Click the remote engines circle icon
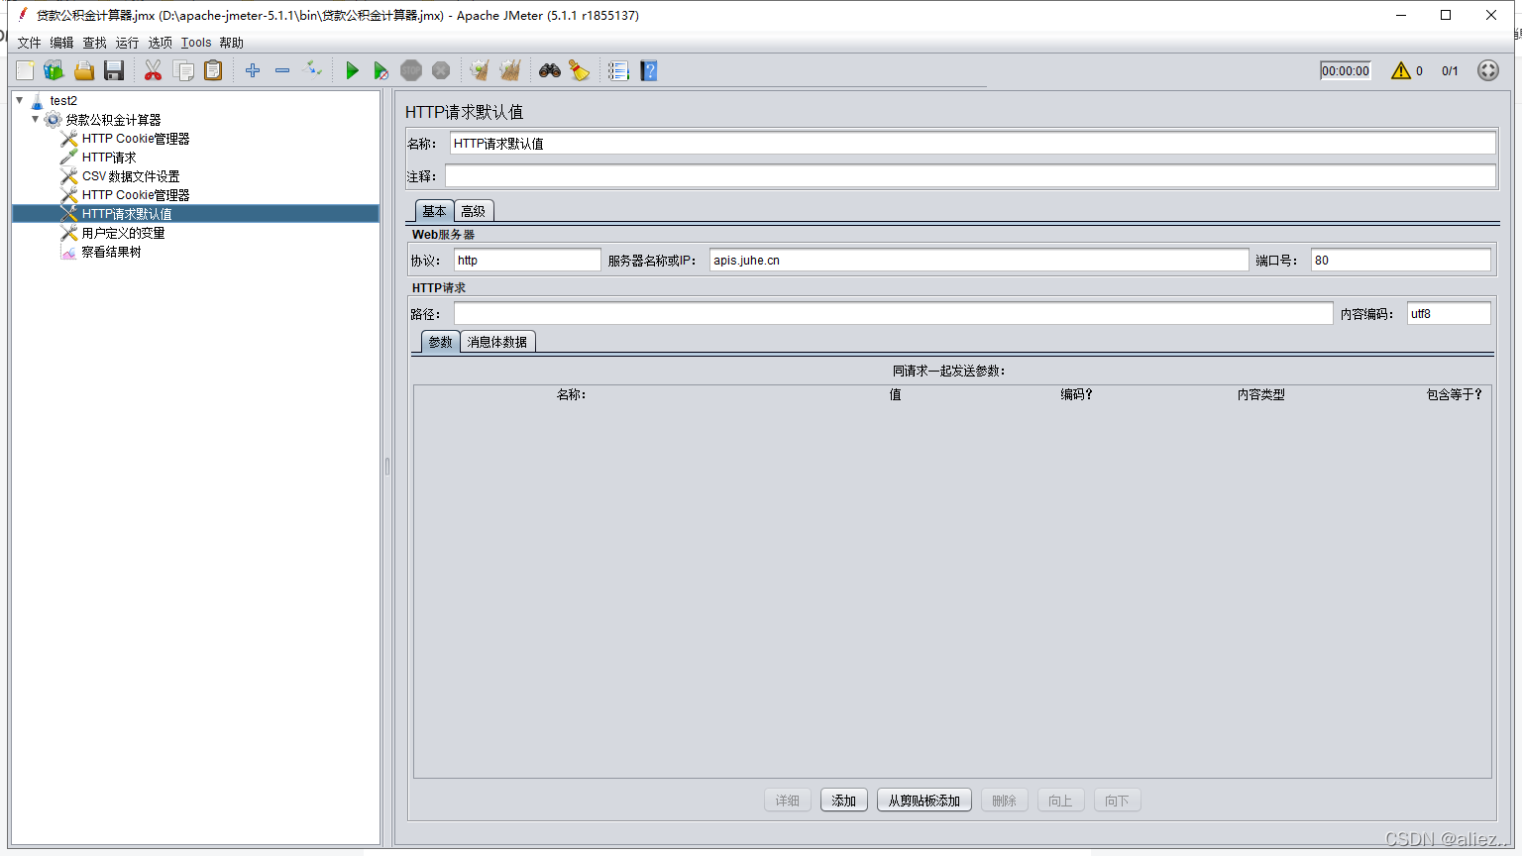This screenshot has height=856, width=1522. point(1488,70)
